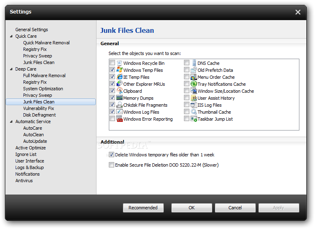Open AutoUpdate settings
This screenshot has height=229, width=315.
point(35,141)
